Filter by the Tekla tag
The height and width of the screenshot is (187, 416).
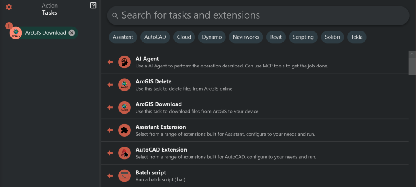point(357,37)
